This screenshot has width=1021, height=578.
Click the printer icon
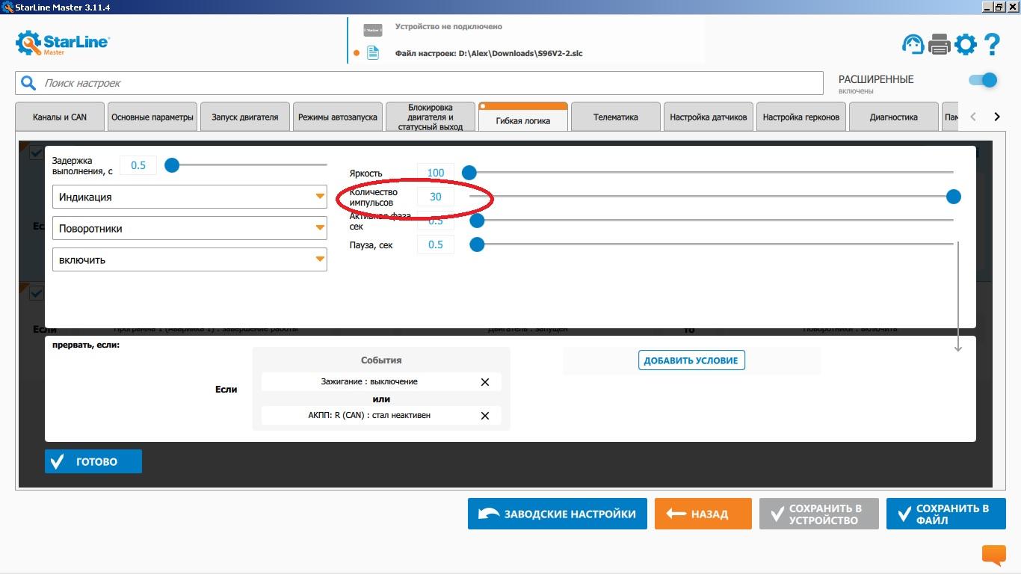coord(939,45)
